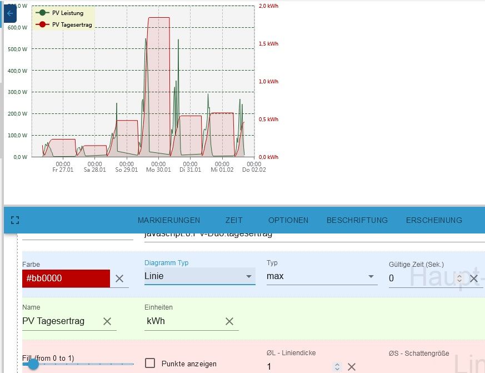The height and width of the screenshot is (373, 485).
Task: Click the '0,0 kWh' axis label
Action: click(268, 157)
